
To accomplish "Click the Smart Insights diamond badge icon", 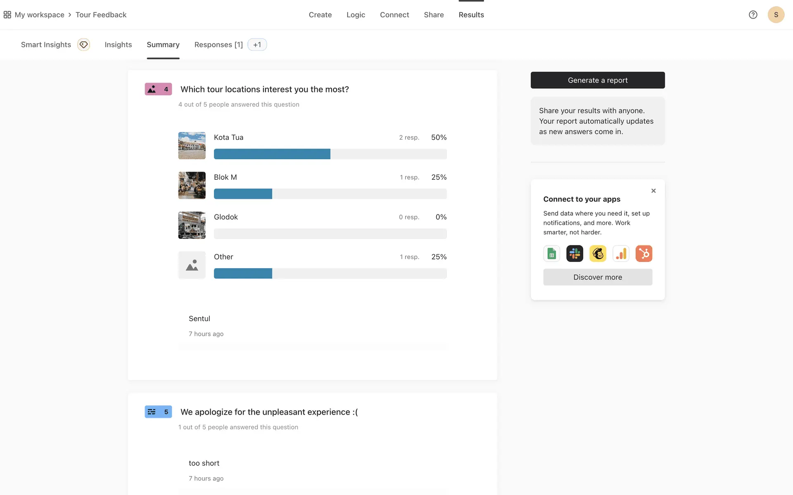I will point(83,45).
